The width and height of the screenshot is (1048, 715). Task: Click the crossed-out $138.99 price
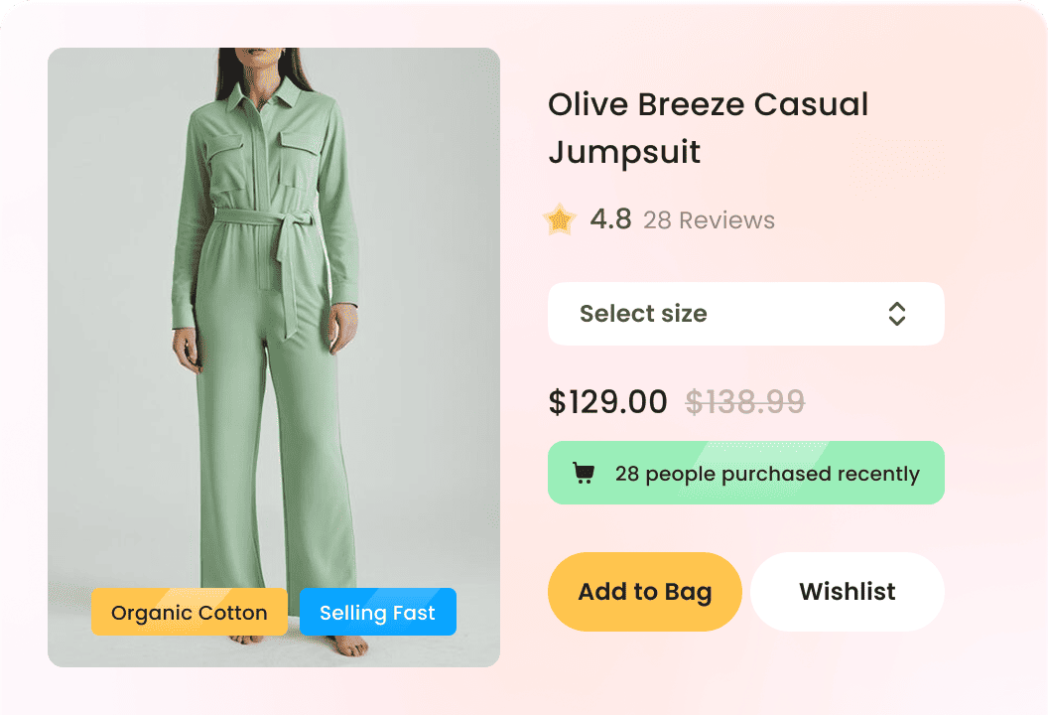[744, 402]
